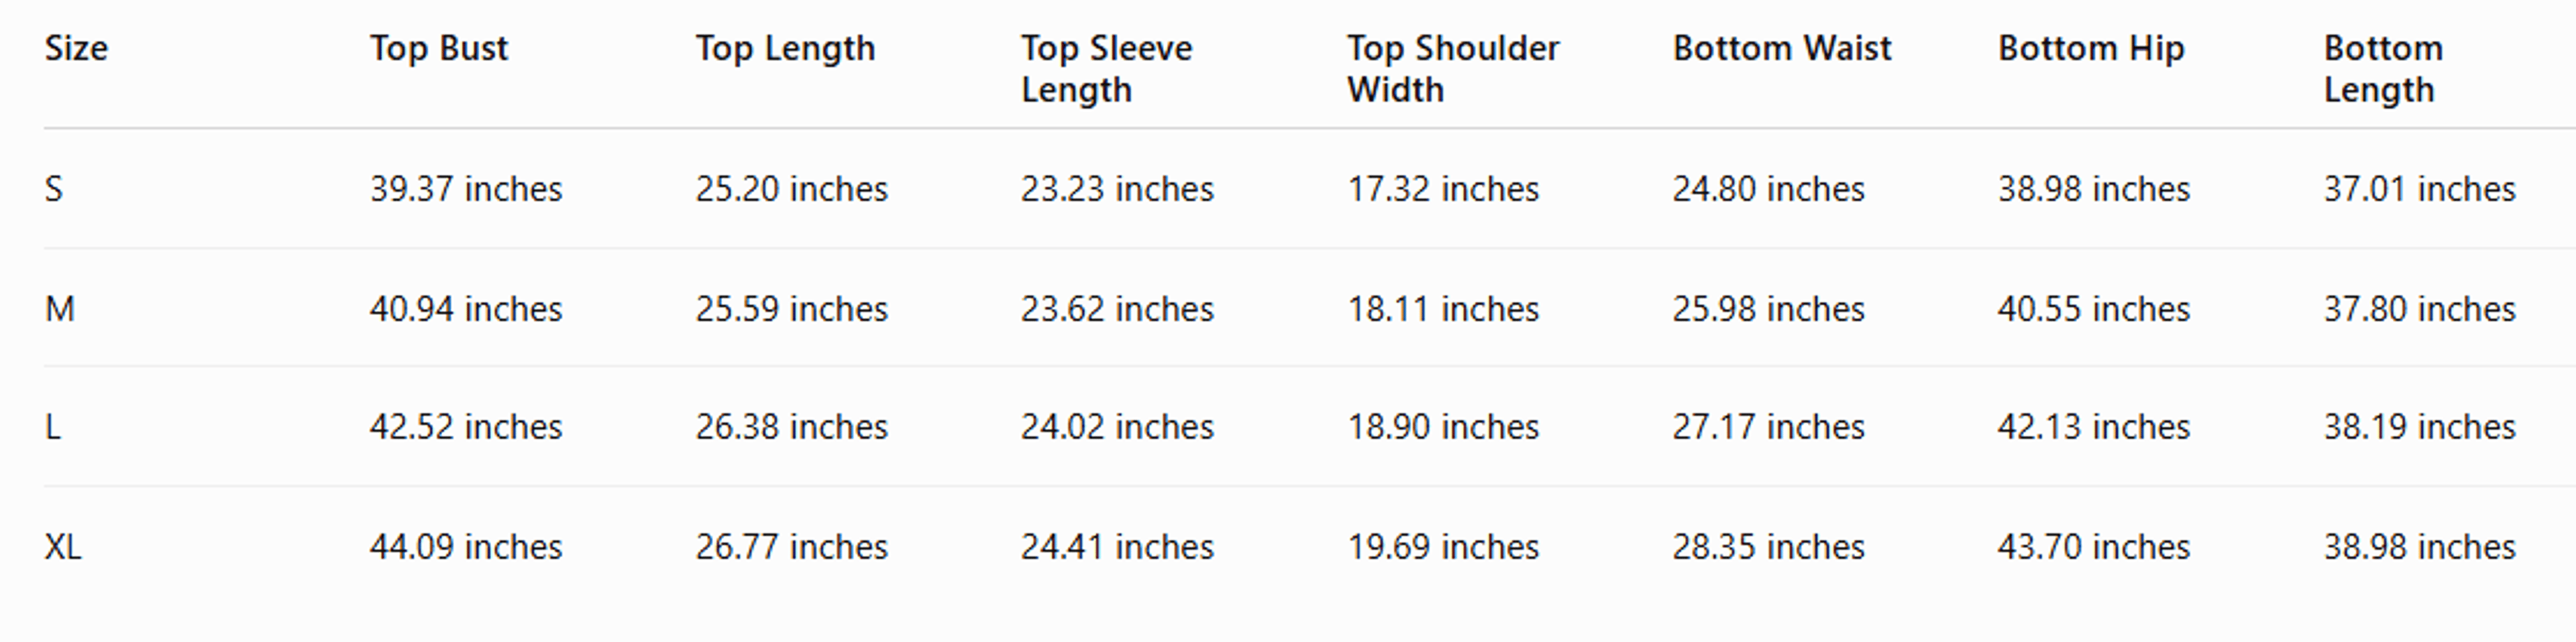This screenshot has width=2576, height=642.
Task: Click the L size row label
Action: coord(53,428)
